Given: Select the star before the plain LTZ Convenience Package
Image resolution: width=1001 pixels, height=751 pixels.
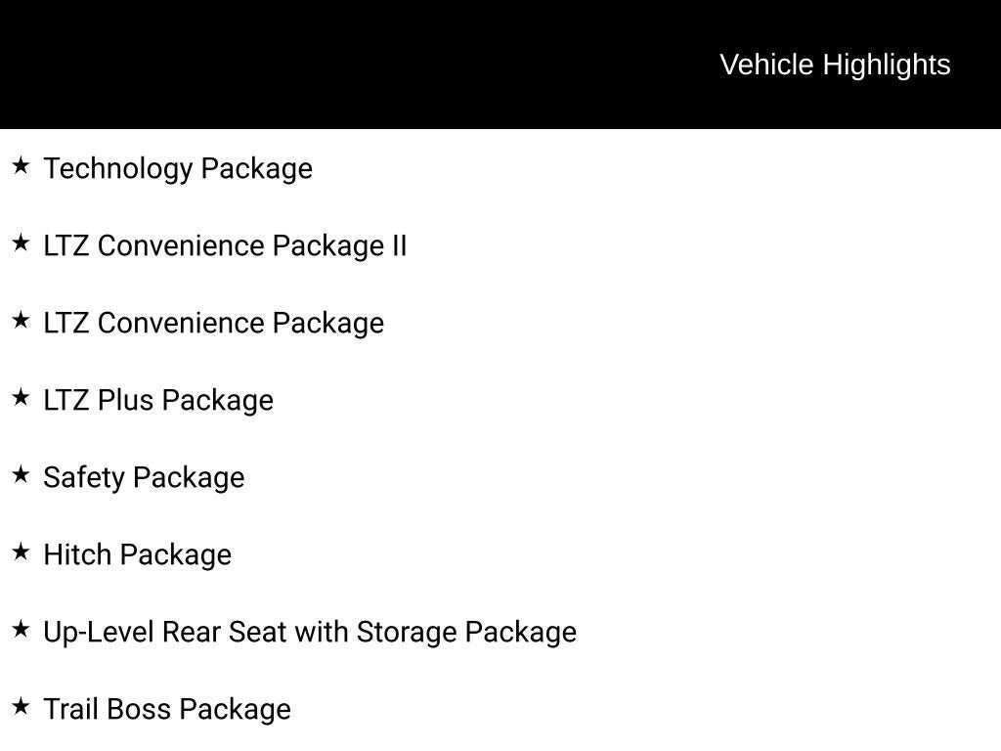Looking at the screenshot, I should point(21,321).
